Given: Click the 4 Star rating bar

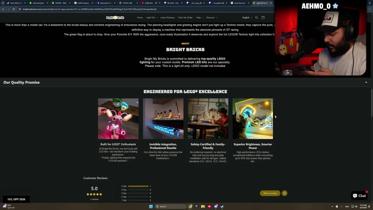Looking at the screenshot, I should (x=138, y=190).
